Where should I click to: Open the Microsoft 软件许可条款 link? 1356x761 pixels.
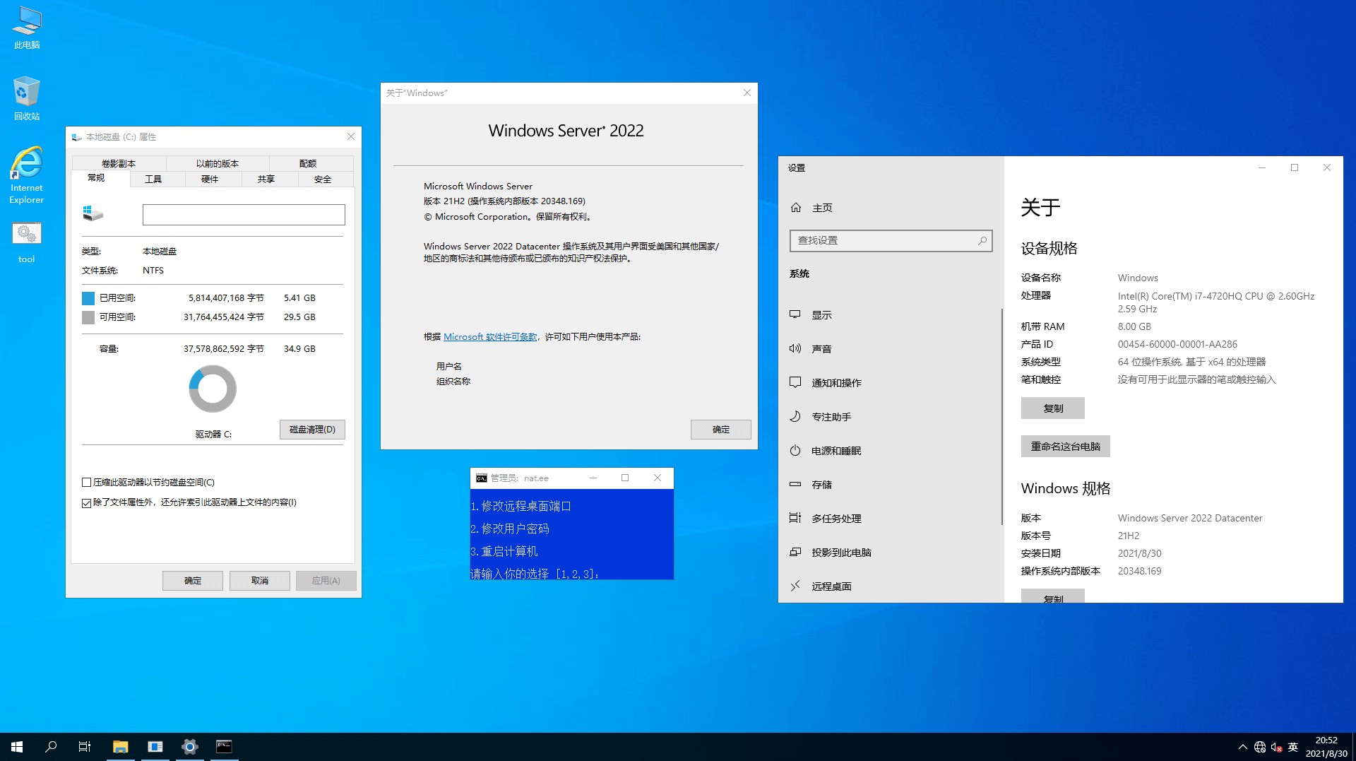pos(490,337)
